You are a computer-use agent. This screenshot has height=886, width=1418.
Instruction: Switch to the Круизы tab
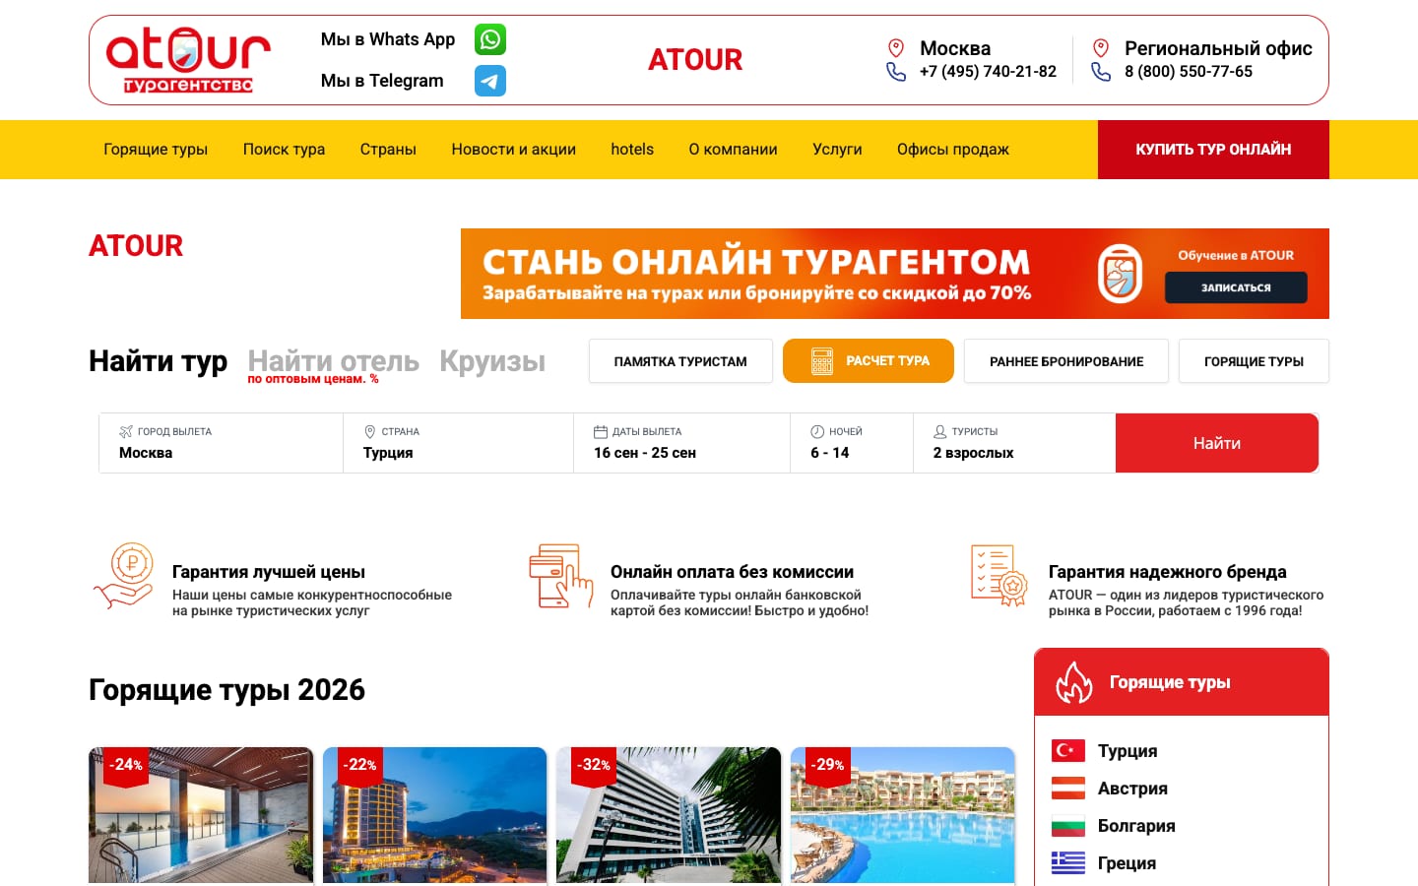point(492,361)
